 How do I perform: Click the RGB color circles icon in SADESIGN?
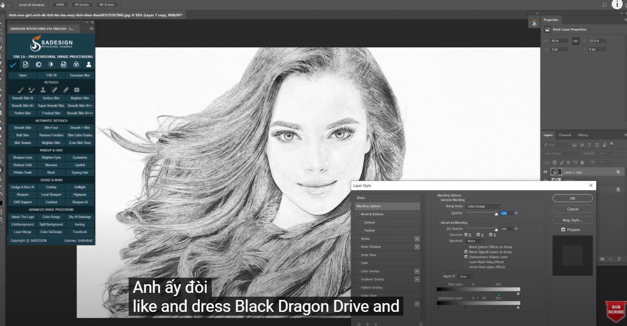(x=76, y=65)
